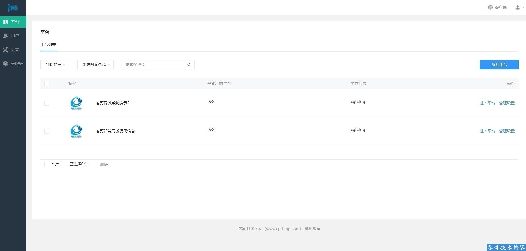The image size is (526, 251).
Task: Check the box for 春哥同城系统演示2
Action: [x=47, y=103]
